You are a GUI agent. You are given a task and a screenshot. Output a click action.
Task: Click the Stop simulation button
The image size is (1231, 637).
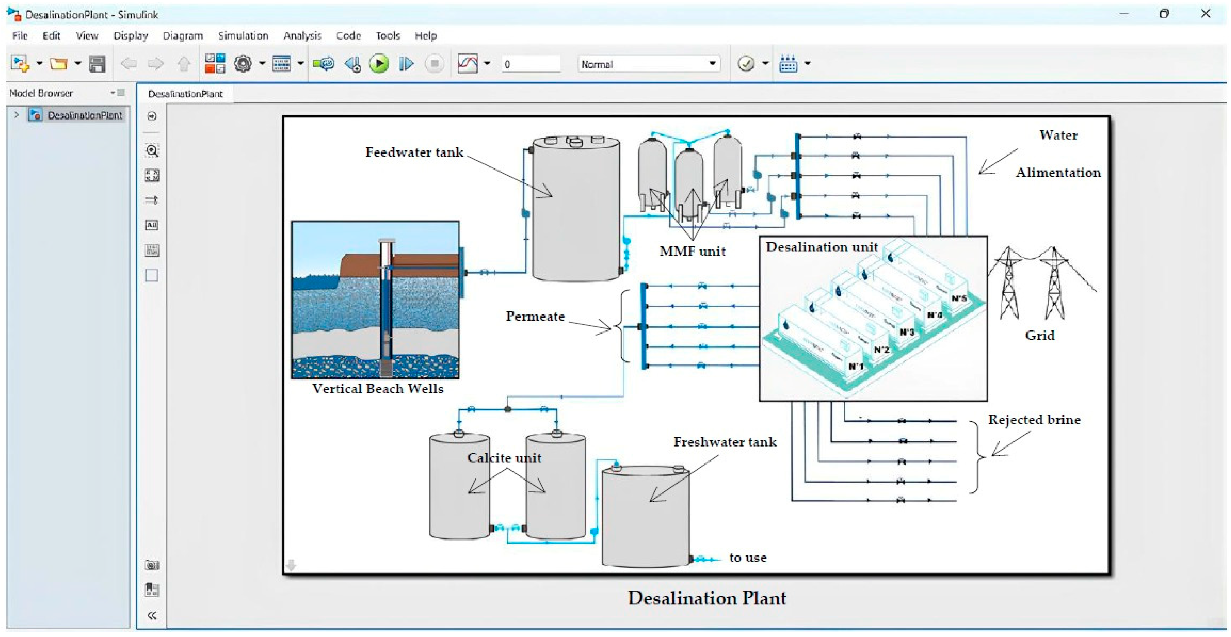(434, 64)
